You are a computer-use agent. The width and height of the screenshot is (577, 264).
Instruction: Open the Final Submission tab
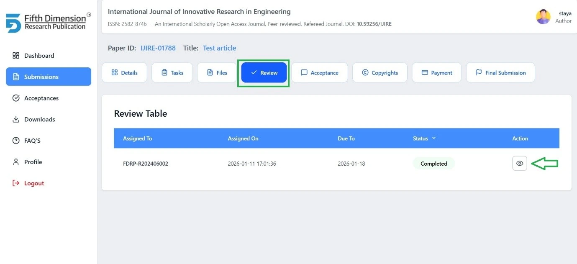pyautogui.click(x=500, y=72)
